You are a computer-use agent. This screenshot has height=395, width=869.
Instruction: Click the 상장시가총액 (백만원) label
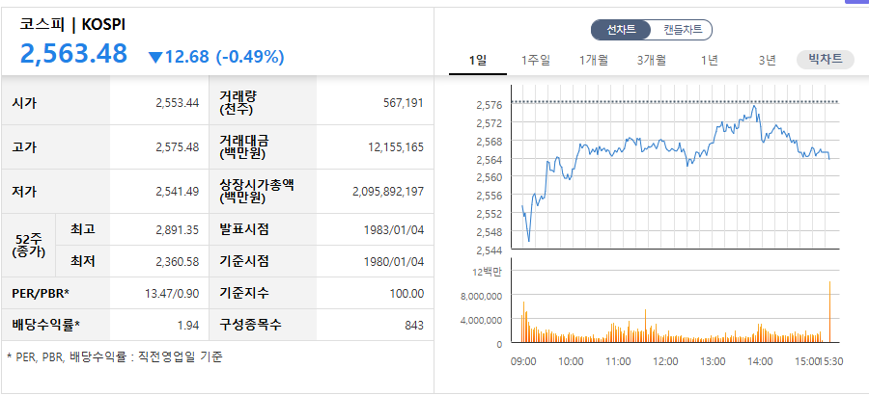coord(257,192)
